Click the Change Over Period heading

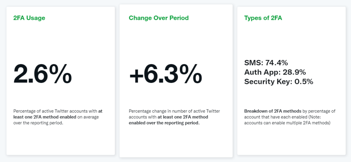(158, 18)
